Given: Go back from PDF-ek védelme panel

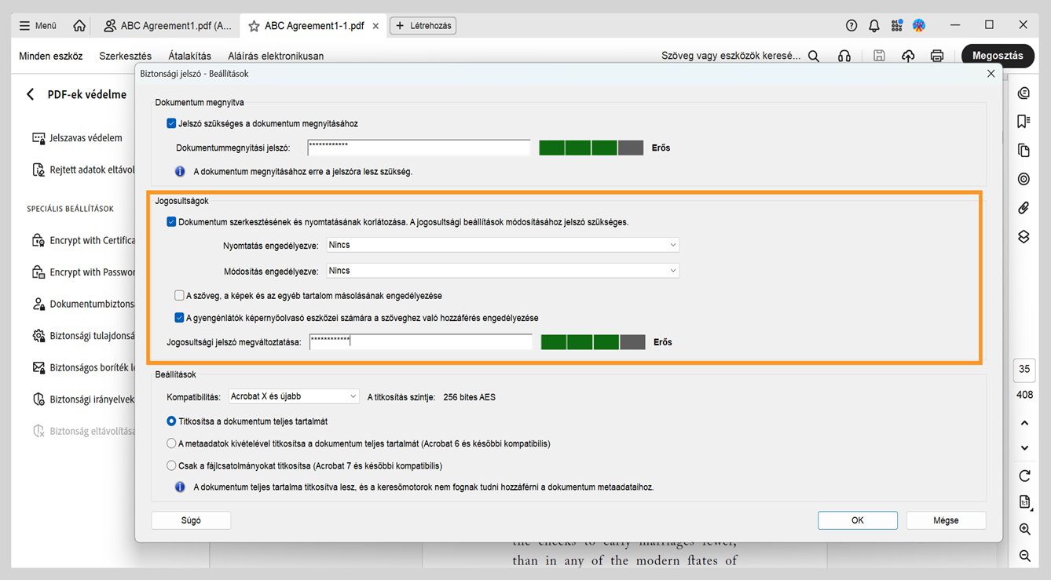Looking at the screenshot, I should point(31,94).
